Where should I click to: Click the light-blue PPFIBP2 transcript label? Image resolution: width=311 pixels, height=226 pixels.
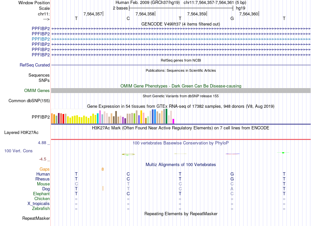tap(41, 39)
